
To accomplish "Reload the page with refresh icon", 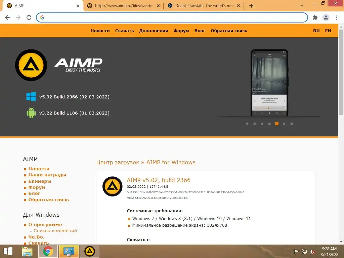I will [x=29, y=17].
